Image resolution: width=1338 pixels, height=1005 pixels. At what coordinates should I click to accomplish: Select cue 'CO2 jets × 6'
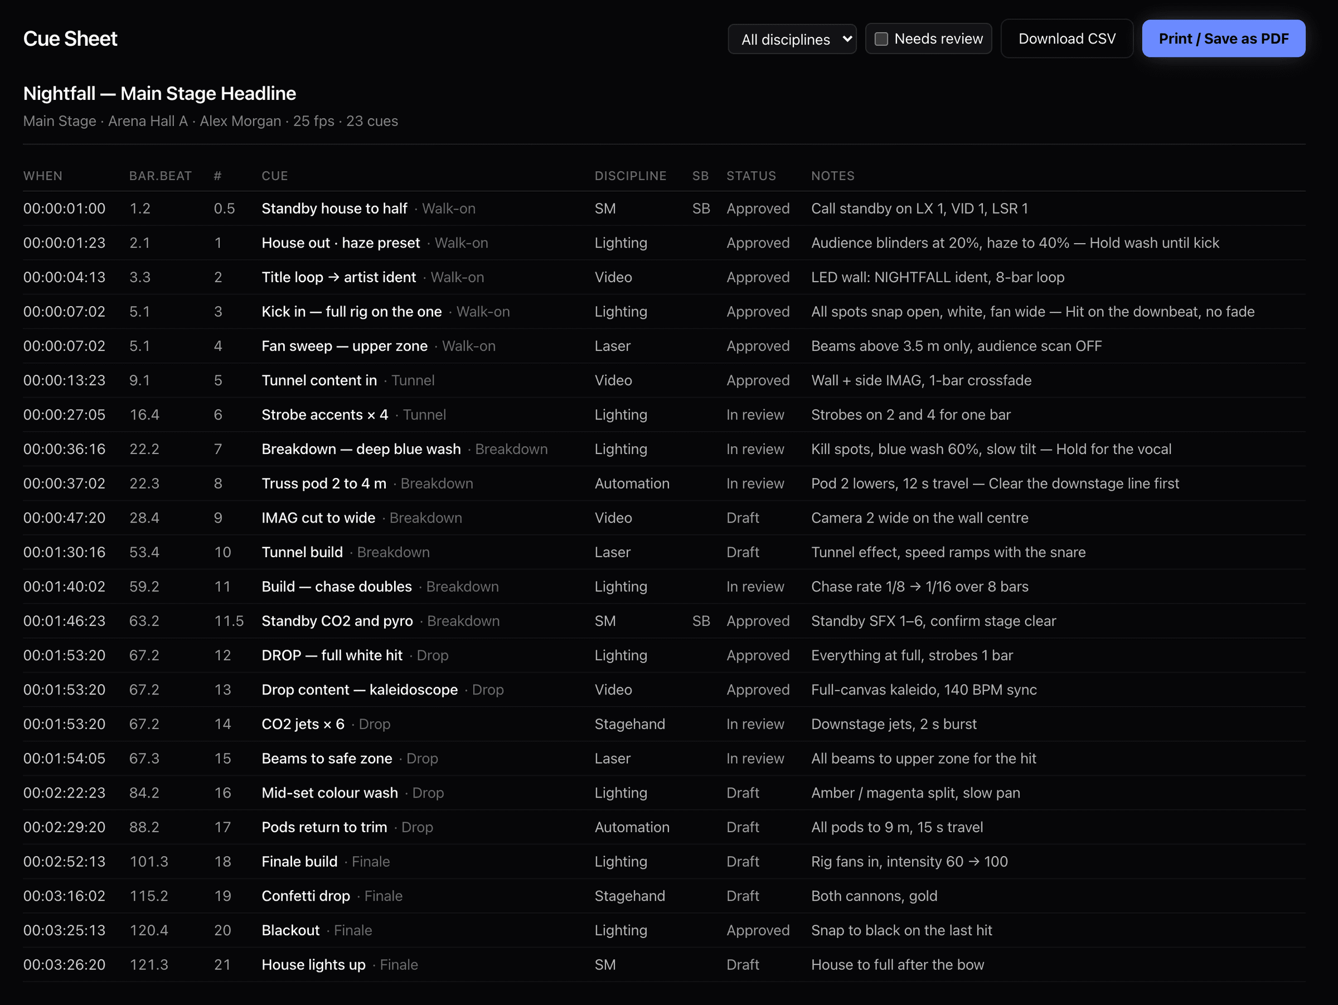coord(302,724)
